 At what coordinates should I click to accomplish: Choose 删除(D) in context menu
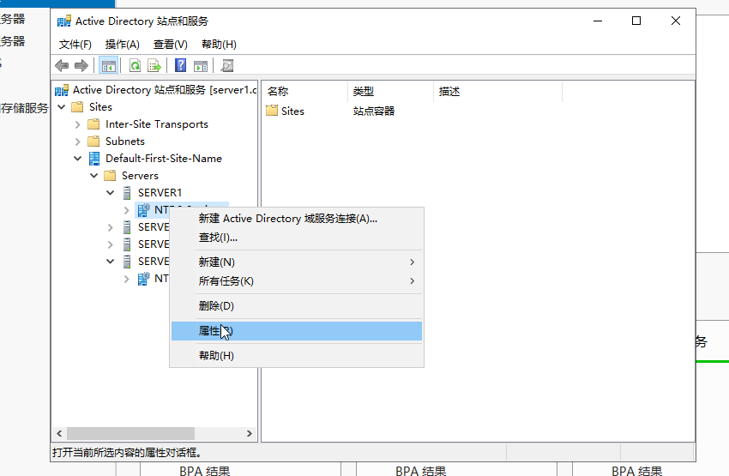(x=297, y=306)
